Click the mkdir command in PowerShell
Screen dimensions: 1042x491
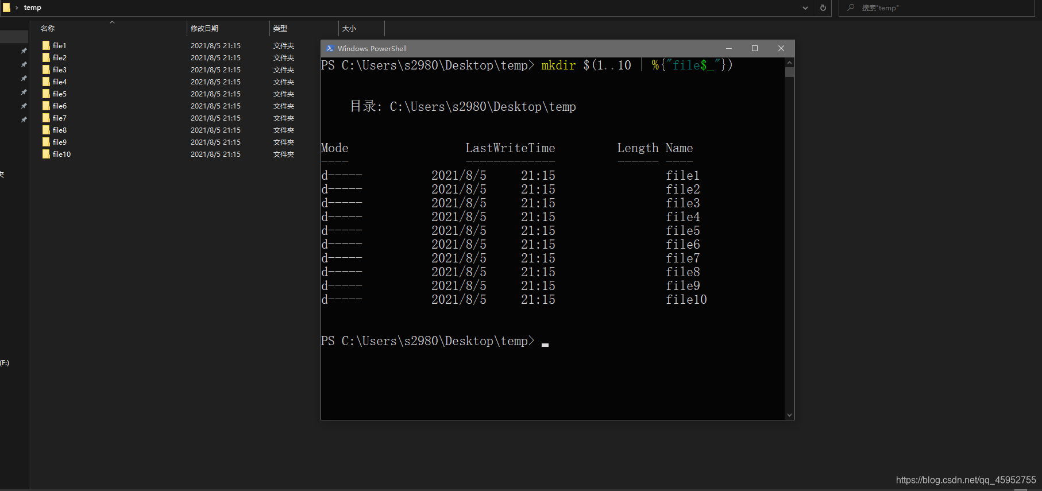click(x=558, y=65)
